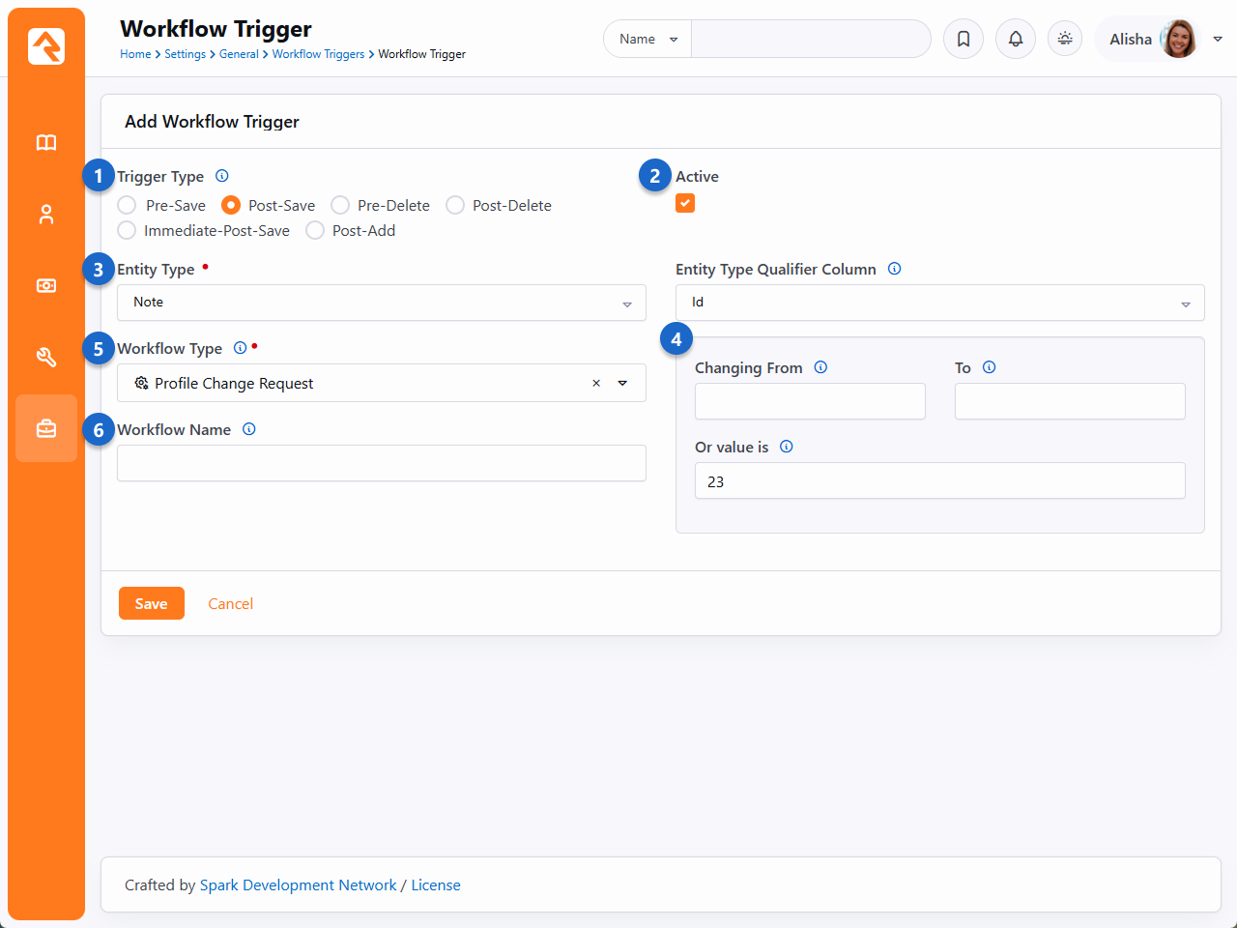This screenshot has width=1237, height=928.
Task: Navigate to the Settings breadcrumb
Action: (x=185, y=54)
